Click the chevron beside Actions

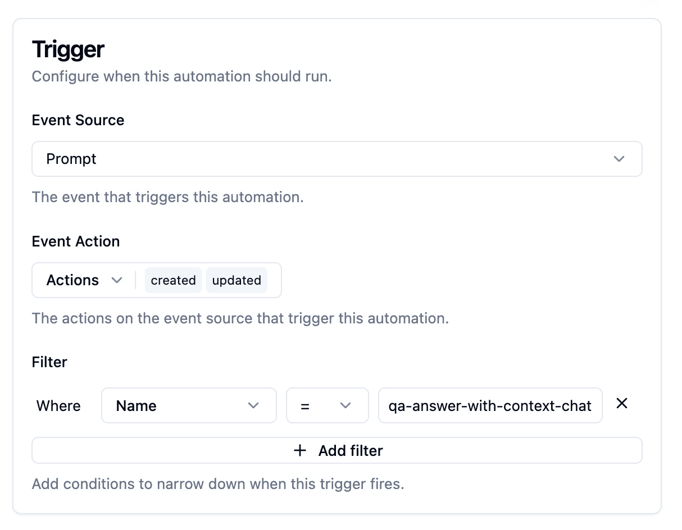click(117, 280)
